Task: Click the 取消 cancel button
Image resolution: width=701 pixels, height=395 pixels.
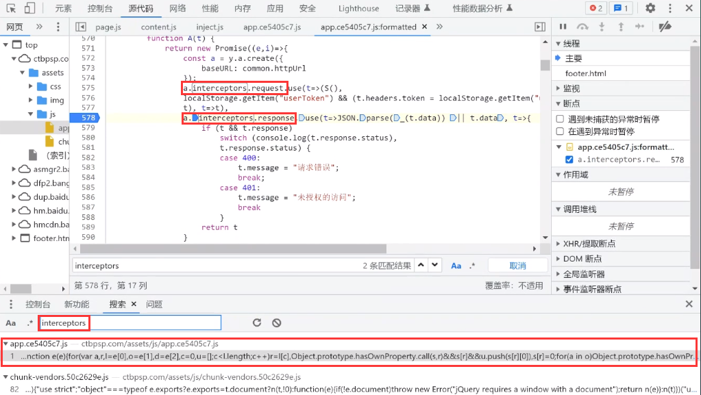Action: tap(517, 266)
